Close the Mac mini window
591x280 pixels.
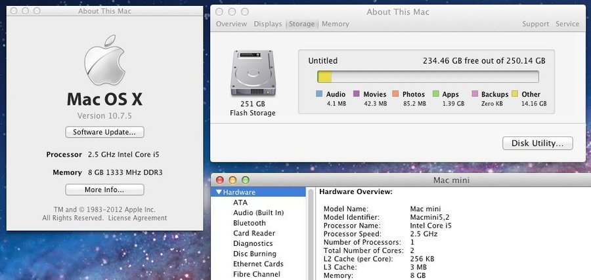220,180
